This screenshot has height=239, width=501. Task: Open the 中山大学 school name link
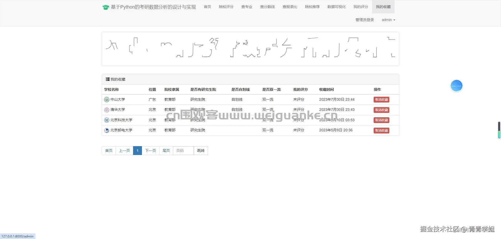tap(118, 99)
